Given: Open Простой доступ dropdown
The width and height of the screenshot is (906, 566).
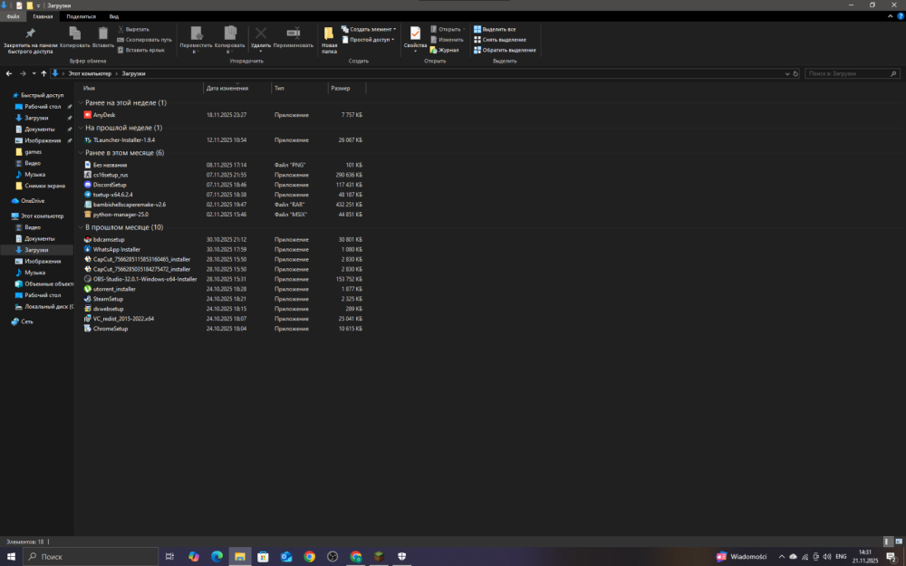Looking at the screenshot, I should (368, 39).
